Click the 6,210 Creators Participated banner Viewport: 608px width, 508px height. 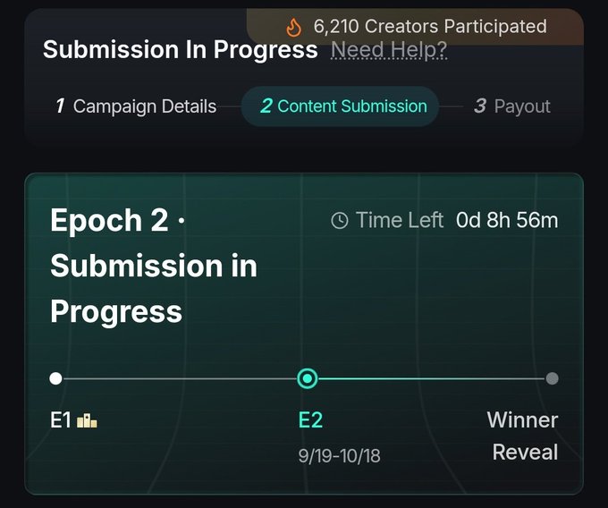pyautogui.click(x=415, y=27)
